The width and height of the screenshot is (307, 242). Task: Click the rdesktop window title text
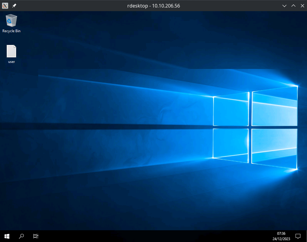(x=154, y=5)
